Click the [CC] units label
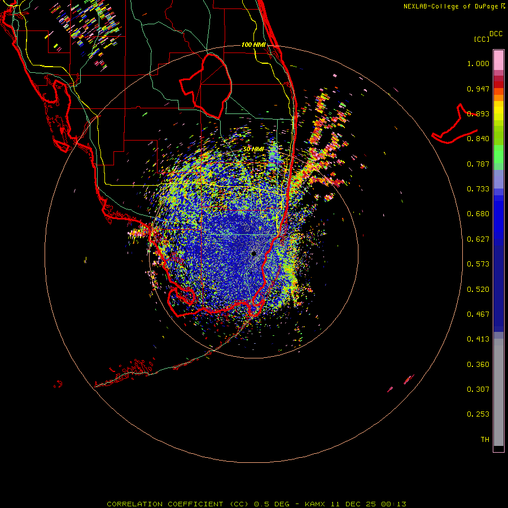The image size is (508, 508). point(481,39)
